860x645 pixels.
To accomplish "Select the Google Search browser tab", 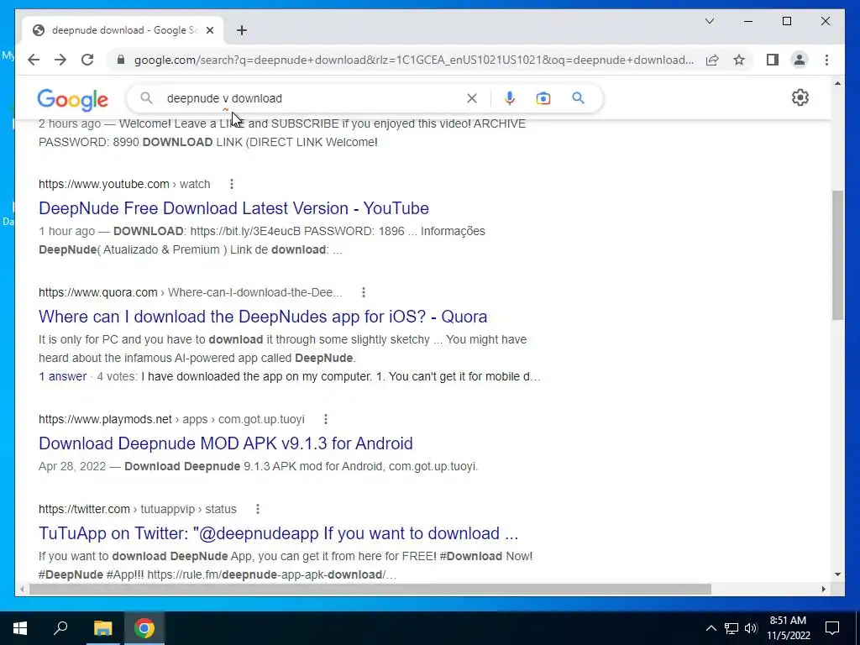I will click(x=123, y=30).
